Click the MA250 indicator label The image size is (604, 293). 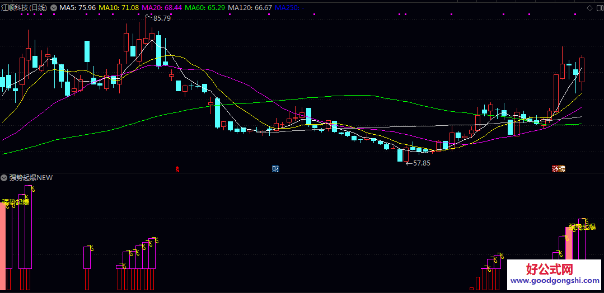288,8
